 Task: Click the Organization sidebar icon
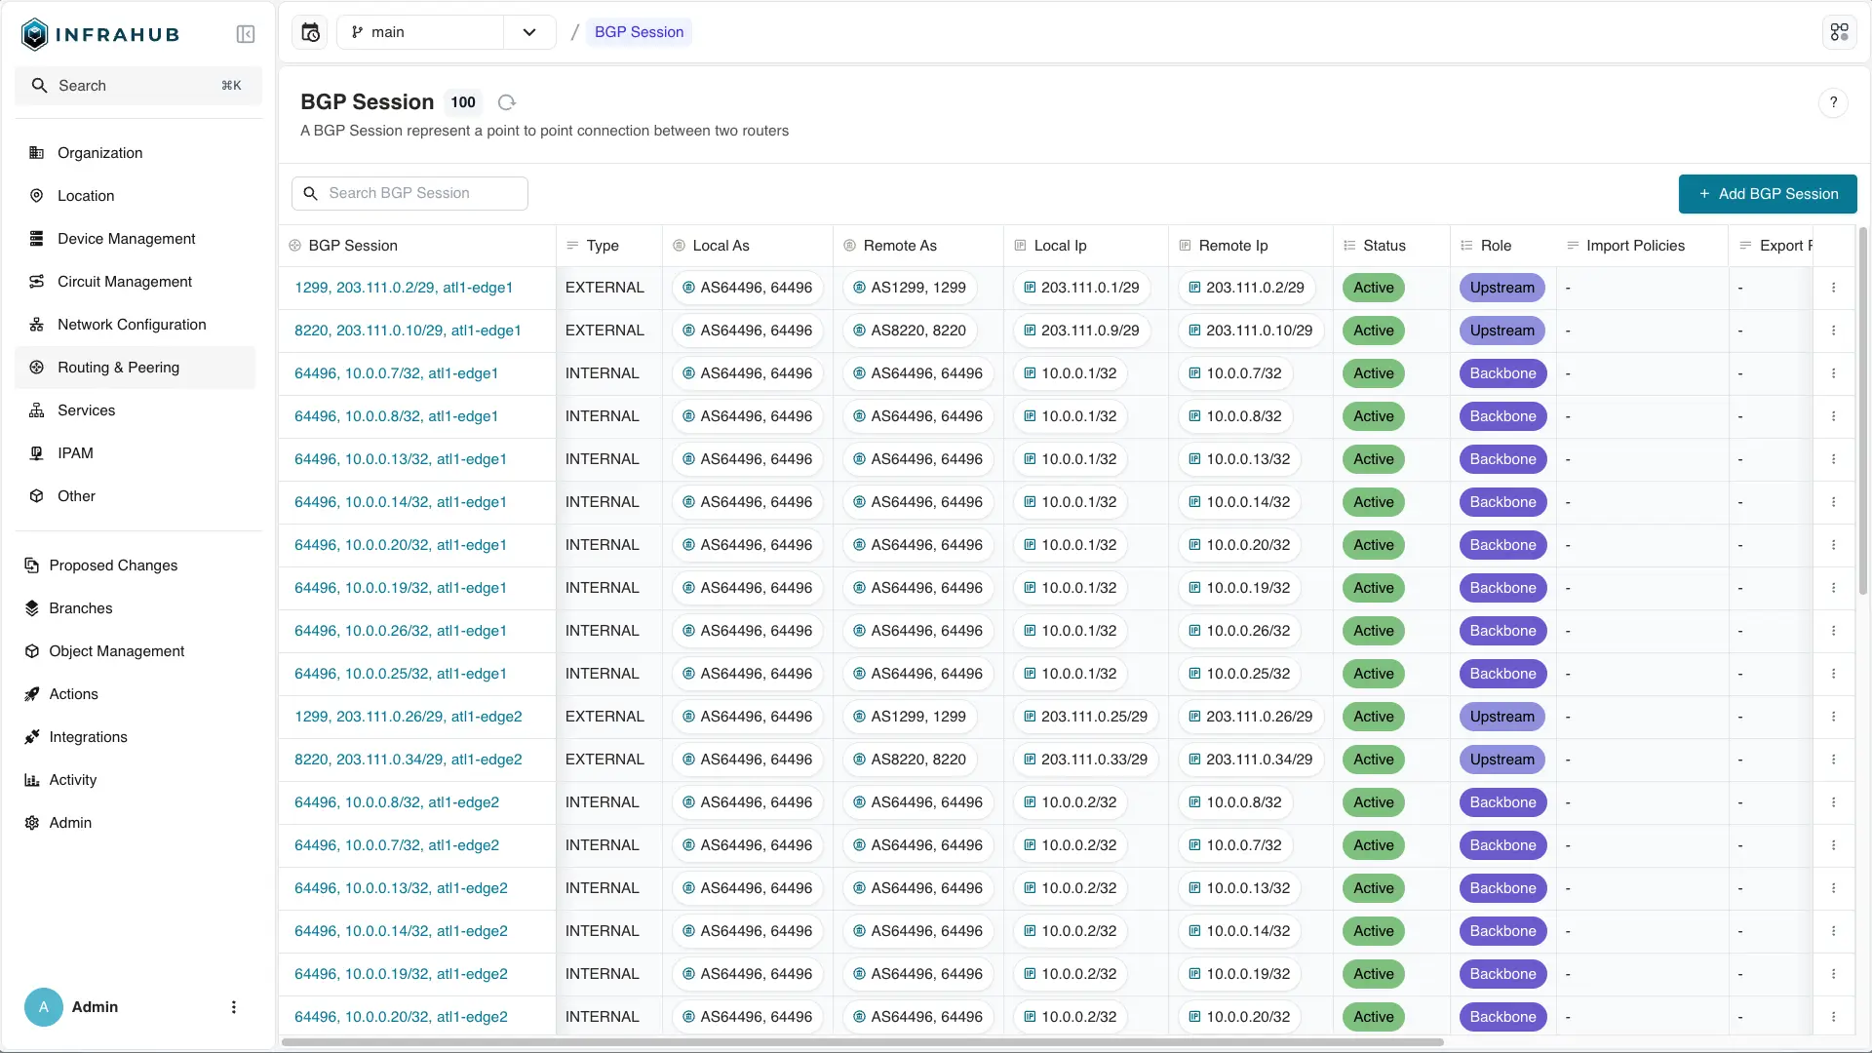(x=36, y=153)
